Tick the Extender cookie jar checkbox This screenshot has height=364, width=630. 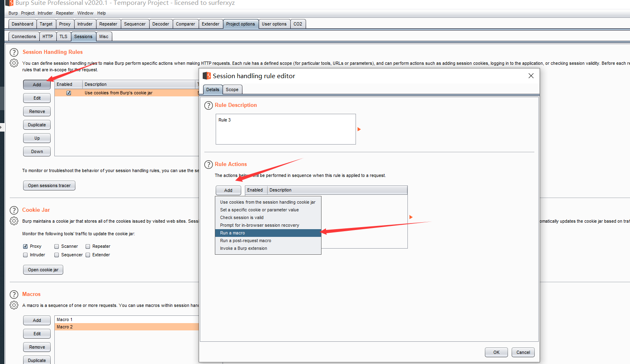coord(88,255)
